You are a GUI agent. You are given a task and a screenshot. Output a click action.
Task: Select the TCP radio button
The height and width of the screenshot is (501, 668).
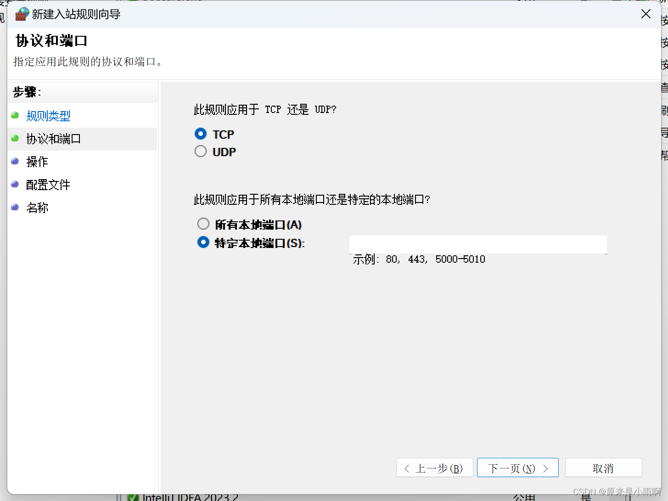click(x=201, y=134)
